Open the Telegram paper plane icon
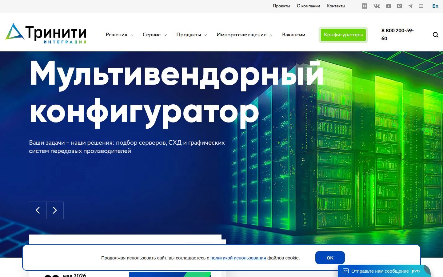This screenshot has width=443, height=277. (x=410, y=6)
